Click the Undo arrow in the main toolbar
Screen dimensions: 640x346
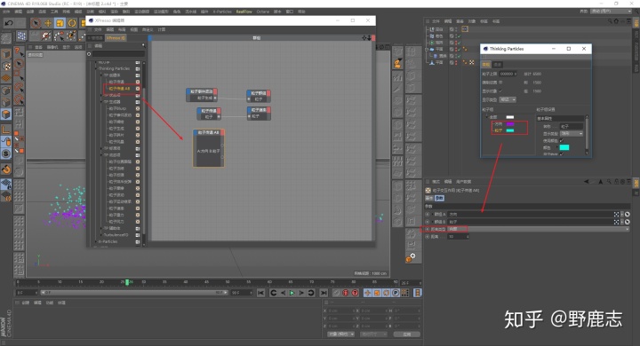[8, 23]
